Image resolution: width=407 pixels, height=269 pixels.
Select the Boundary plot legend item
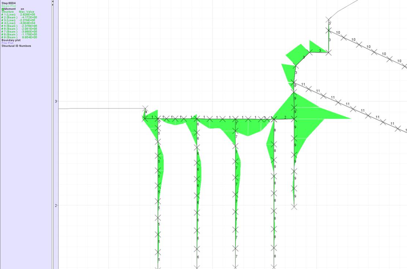11,40
